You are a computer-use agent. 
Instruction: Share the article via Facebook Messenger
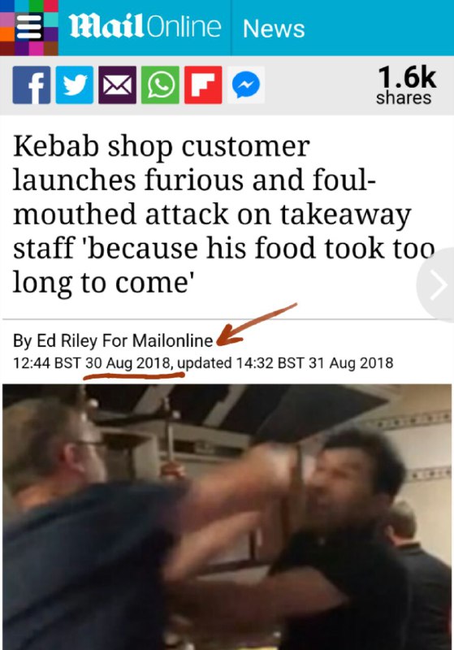tap(246, 85)
